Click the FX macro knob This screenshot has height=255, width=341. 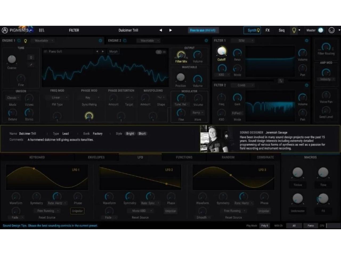click(323, 199)
